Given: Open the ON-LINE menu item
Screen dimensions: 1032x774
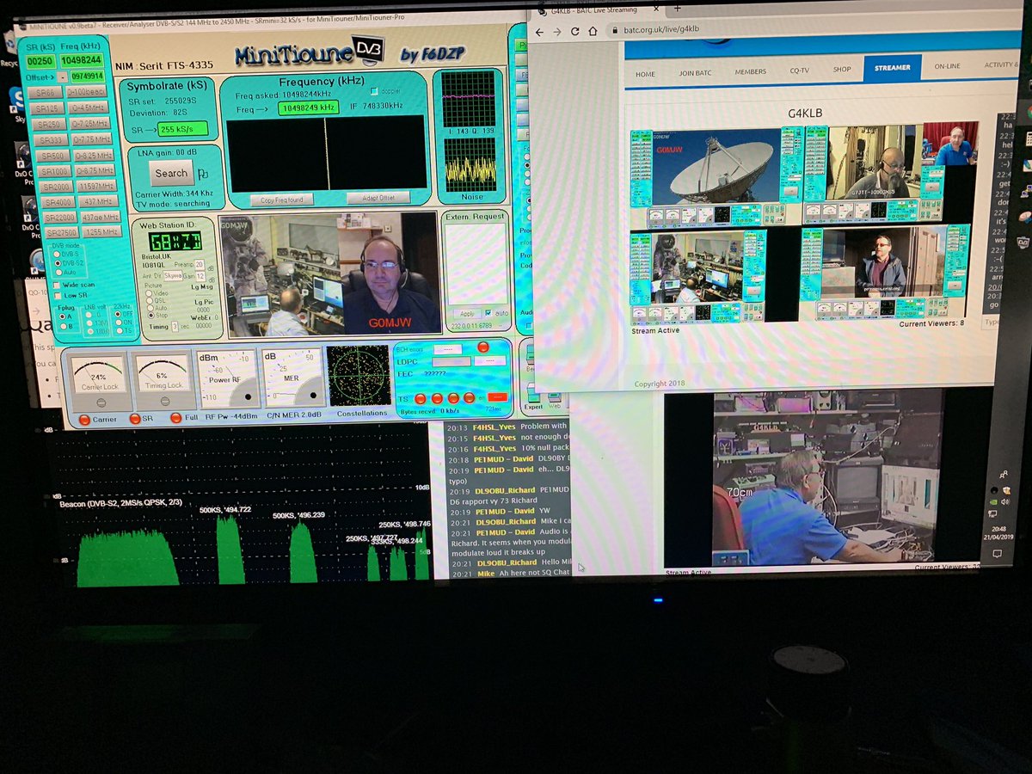Looking at the screenshot, I should (x=947, y=65).
